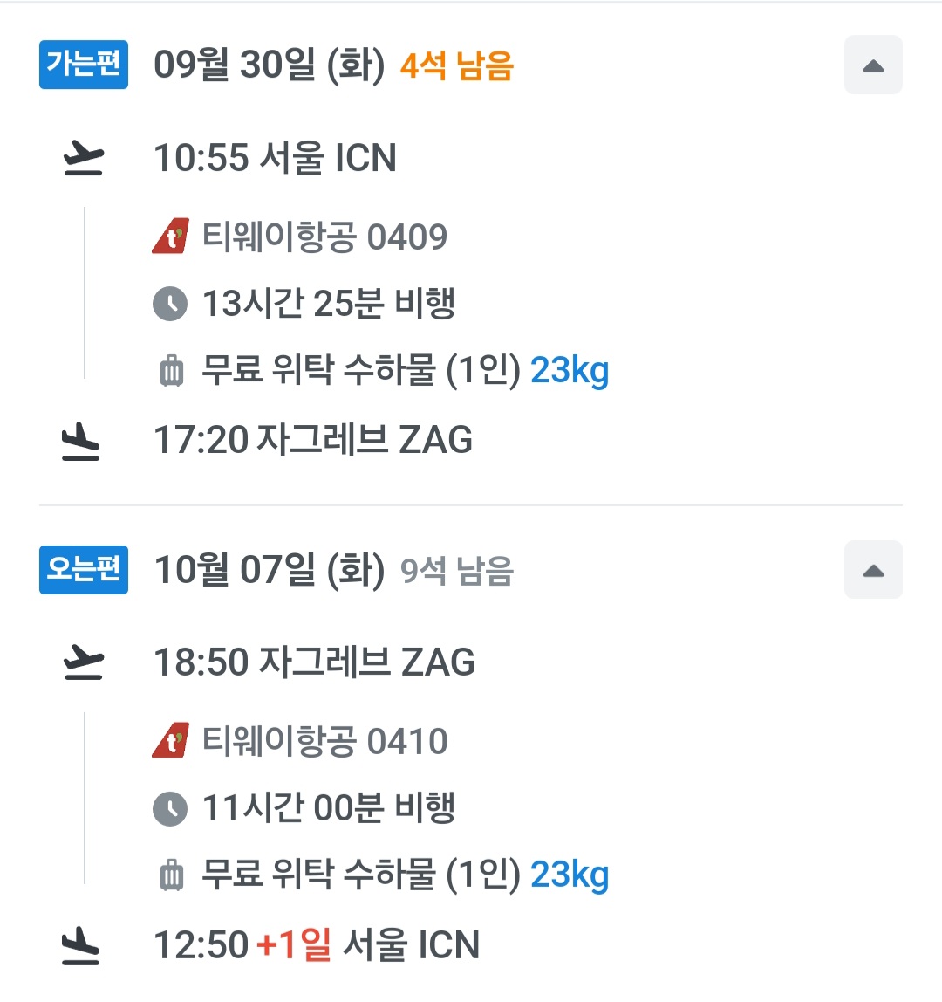Select the blue 오는편 badge

84,570
